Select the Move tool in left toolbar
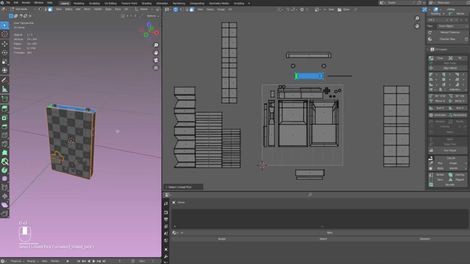 (x=5, y=44)
